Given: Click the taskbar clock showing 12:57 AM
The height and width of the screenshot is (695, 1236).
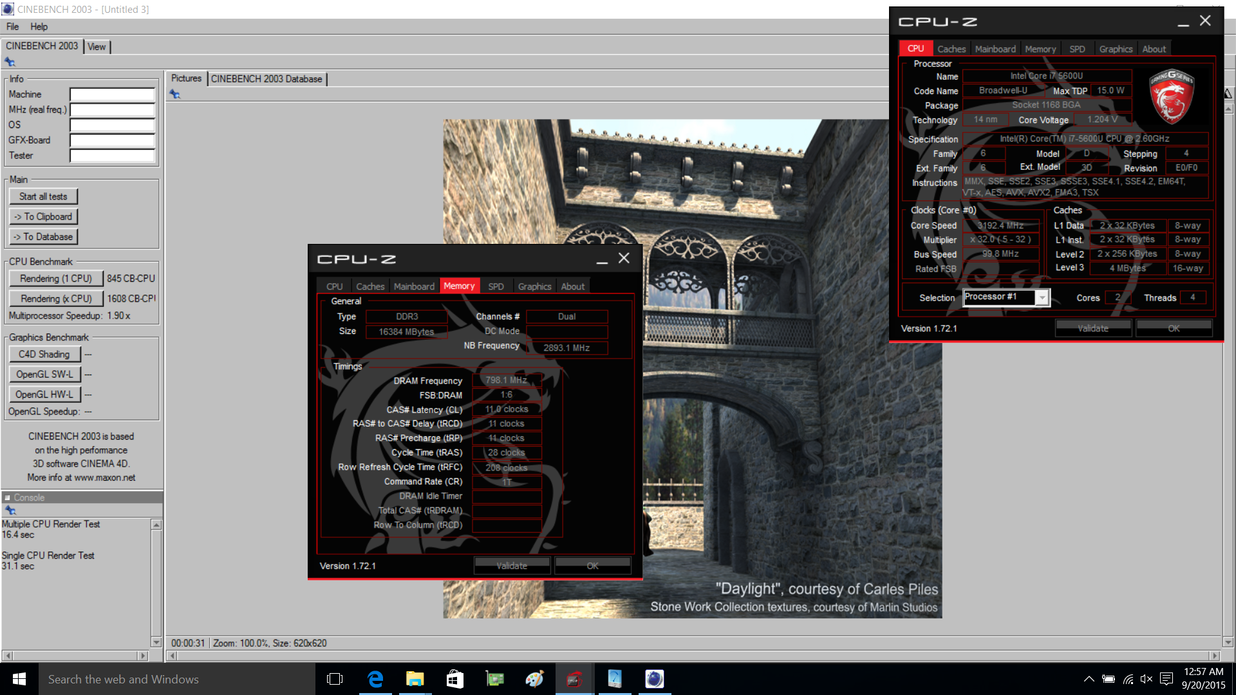Looking at the screenshot, I should 1203,672.
